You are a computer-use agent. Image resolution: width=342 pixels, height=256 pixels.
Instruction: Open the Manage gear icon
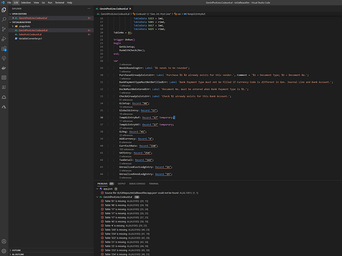coord(4,251)
